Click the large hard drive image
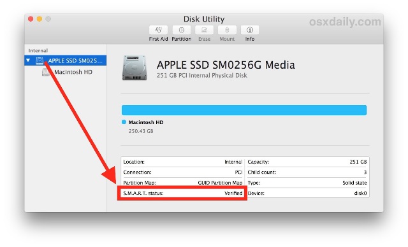Screen dimensions: 408x247 click(135, 67)
